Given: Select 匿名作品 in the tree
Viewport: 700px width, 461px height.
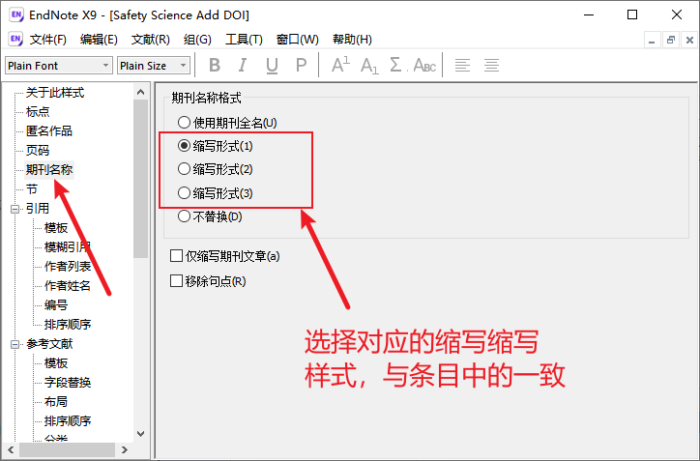Looking at the screenshot, I should [x=49, y=130].
